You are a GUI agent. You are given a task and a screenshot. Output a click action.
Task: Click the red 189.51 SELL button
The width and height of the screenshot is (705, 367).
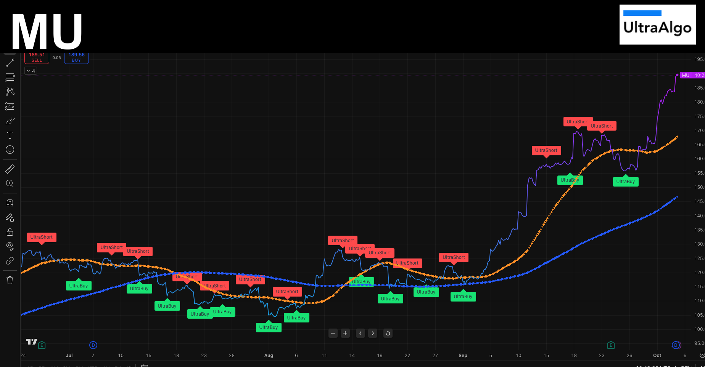tap(37, 58)
